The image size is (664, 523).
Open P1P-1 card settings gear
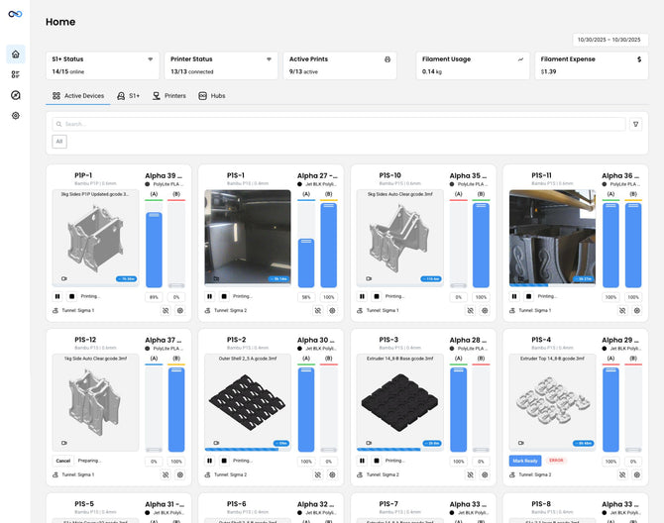point(180,310)
